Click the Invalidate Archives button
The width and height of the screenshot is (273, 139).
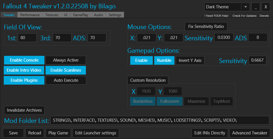tap(25, 110)
